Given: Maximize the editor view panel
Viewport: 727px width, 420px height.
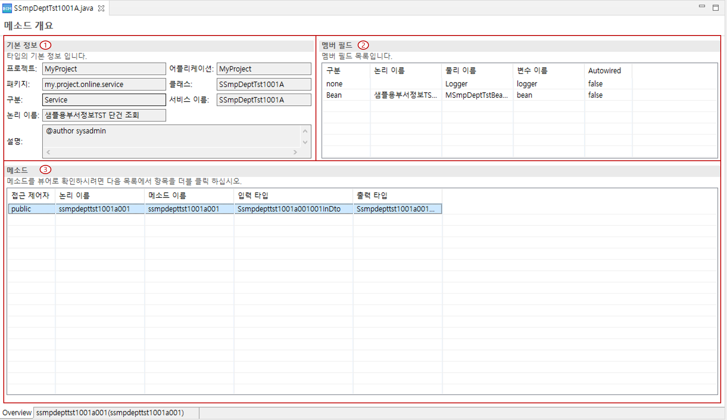Looking at the screenshot, I should click(715, 8).
